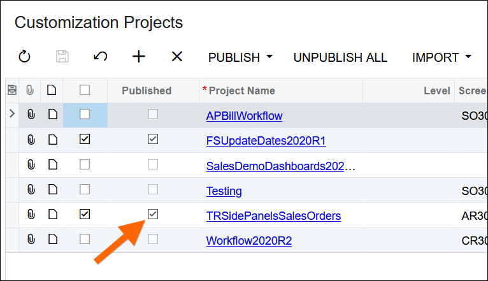Expand the IMPORT dropdown menu
This screenshot has height=281, width=488.
(x=441, y=57)
